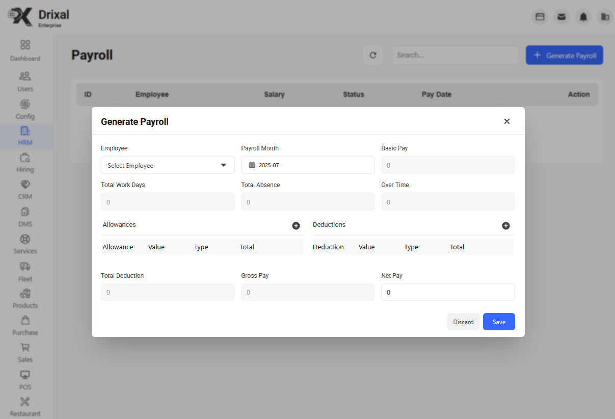Click the card icon in top bar
Screen dimensions: 615x419
[x=540, y=17]
